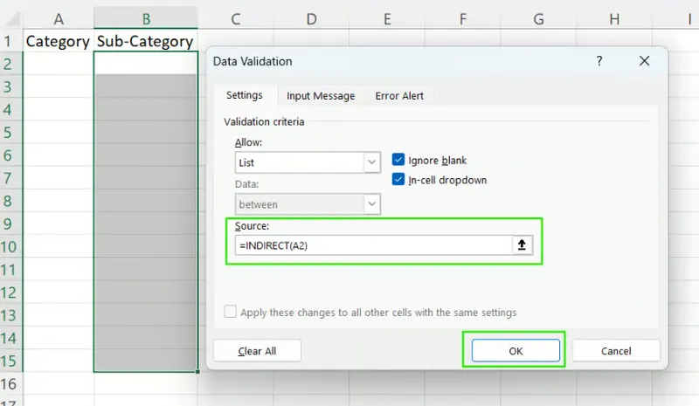This screenshot has width=699, height=406.
Task: Open the Error Alert tab
Action: [x=399, y=96]
